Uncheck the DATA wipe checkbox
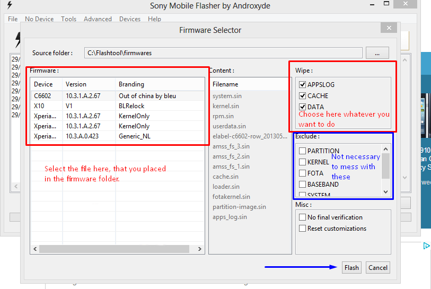 pos(302,107)
